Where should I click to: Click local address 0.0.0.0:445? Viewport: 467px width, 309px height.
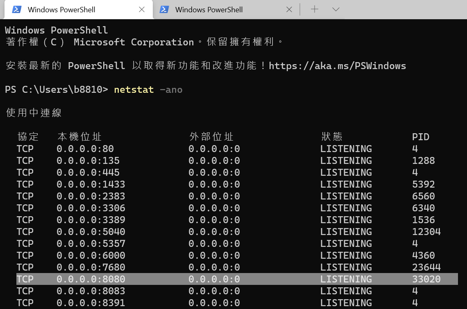point(88,172)
